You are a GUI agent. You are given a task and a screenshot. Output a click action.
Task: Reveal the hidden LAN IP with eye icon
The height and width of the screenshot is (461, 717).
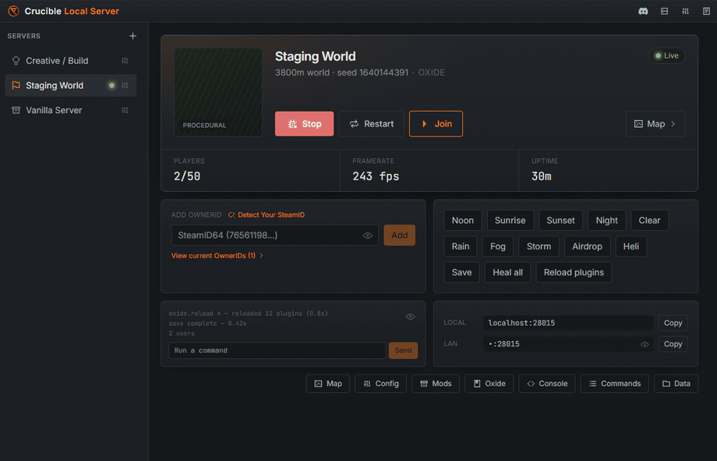(645, 344)
